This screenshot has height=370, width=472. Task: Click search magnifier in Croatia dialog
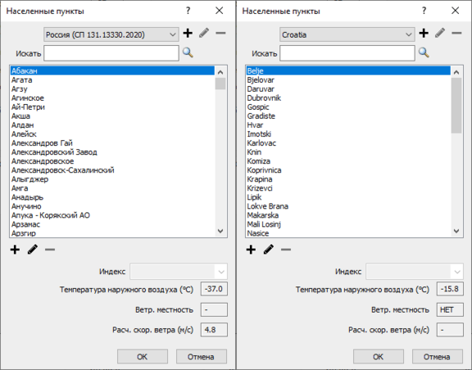(424, 52)
